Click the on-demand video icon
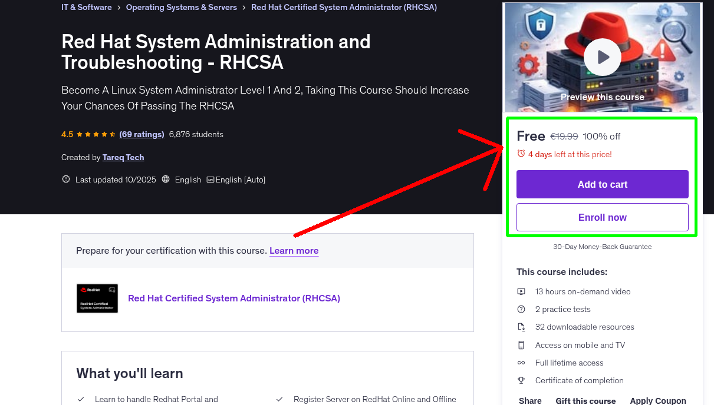 pos(521,291)
